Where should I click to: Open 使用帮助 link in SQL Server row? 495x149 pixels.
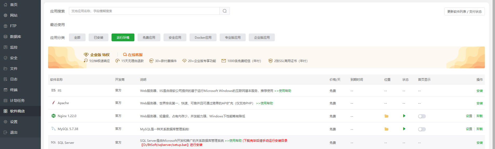[x=233, y=141]
